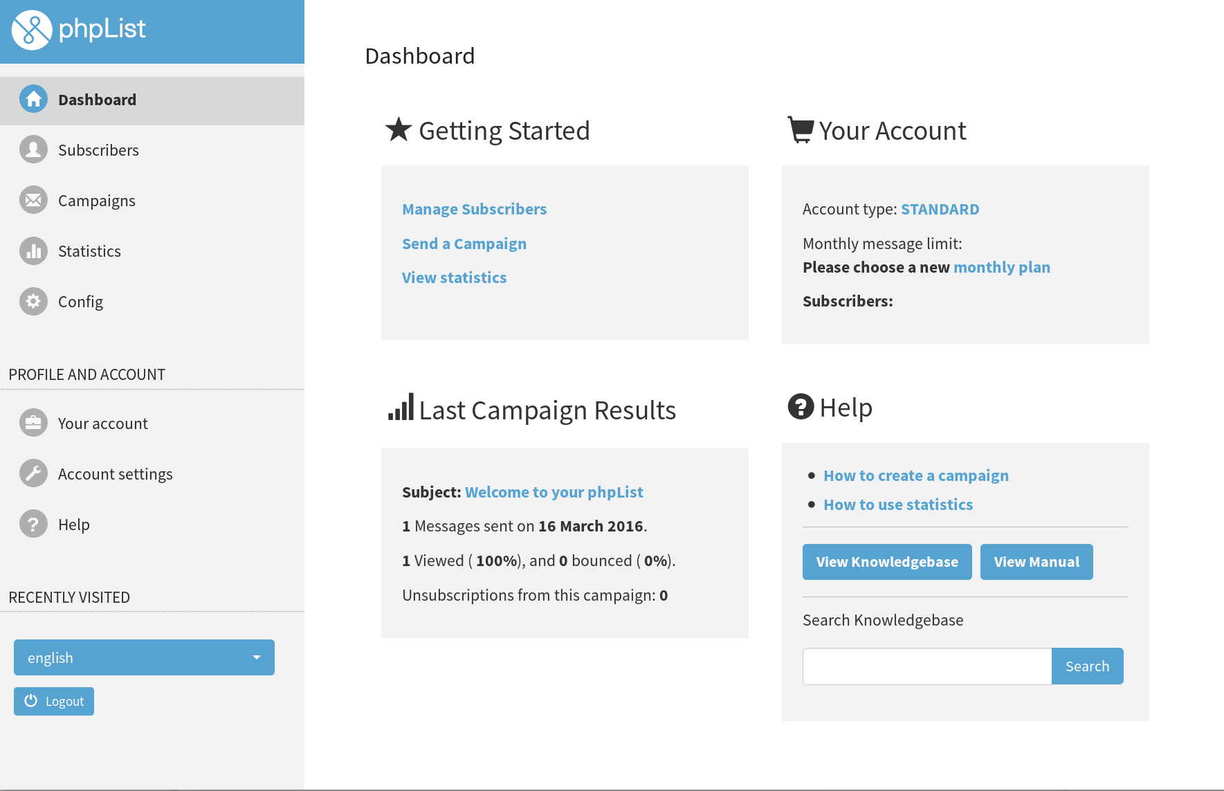1224x791 pixels.
Task: Click inside the Search Knowledgebase field
Action: pyautogui.click(x=926, y=666)
